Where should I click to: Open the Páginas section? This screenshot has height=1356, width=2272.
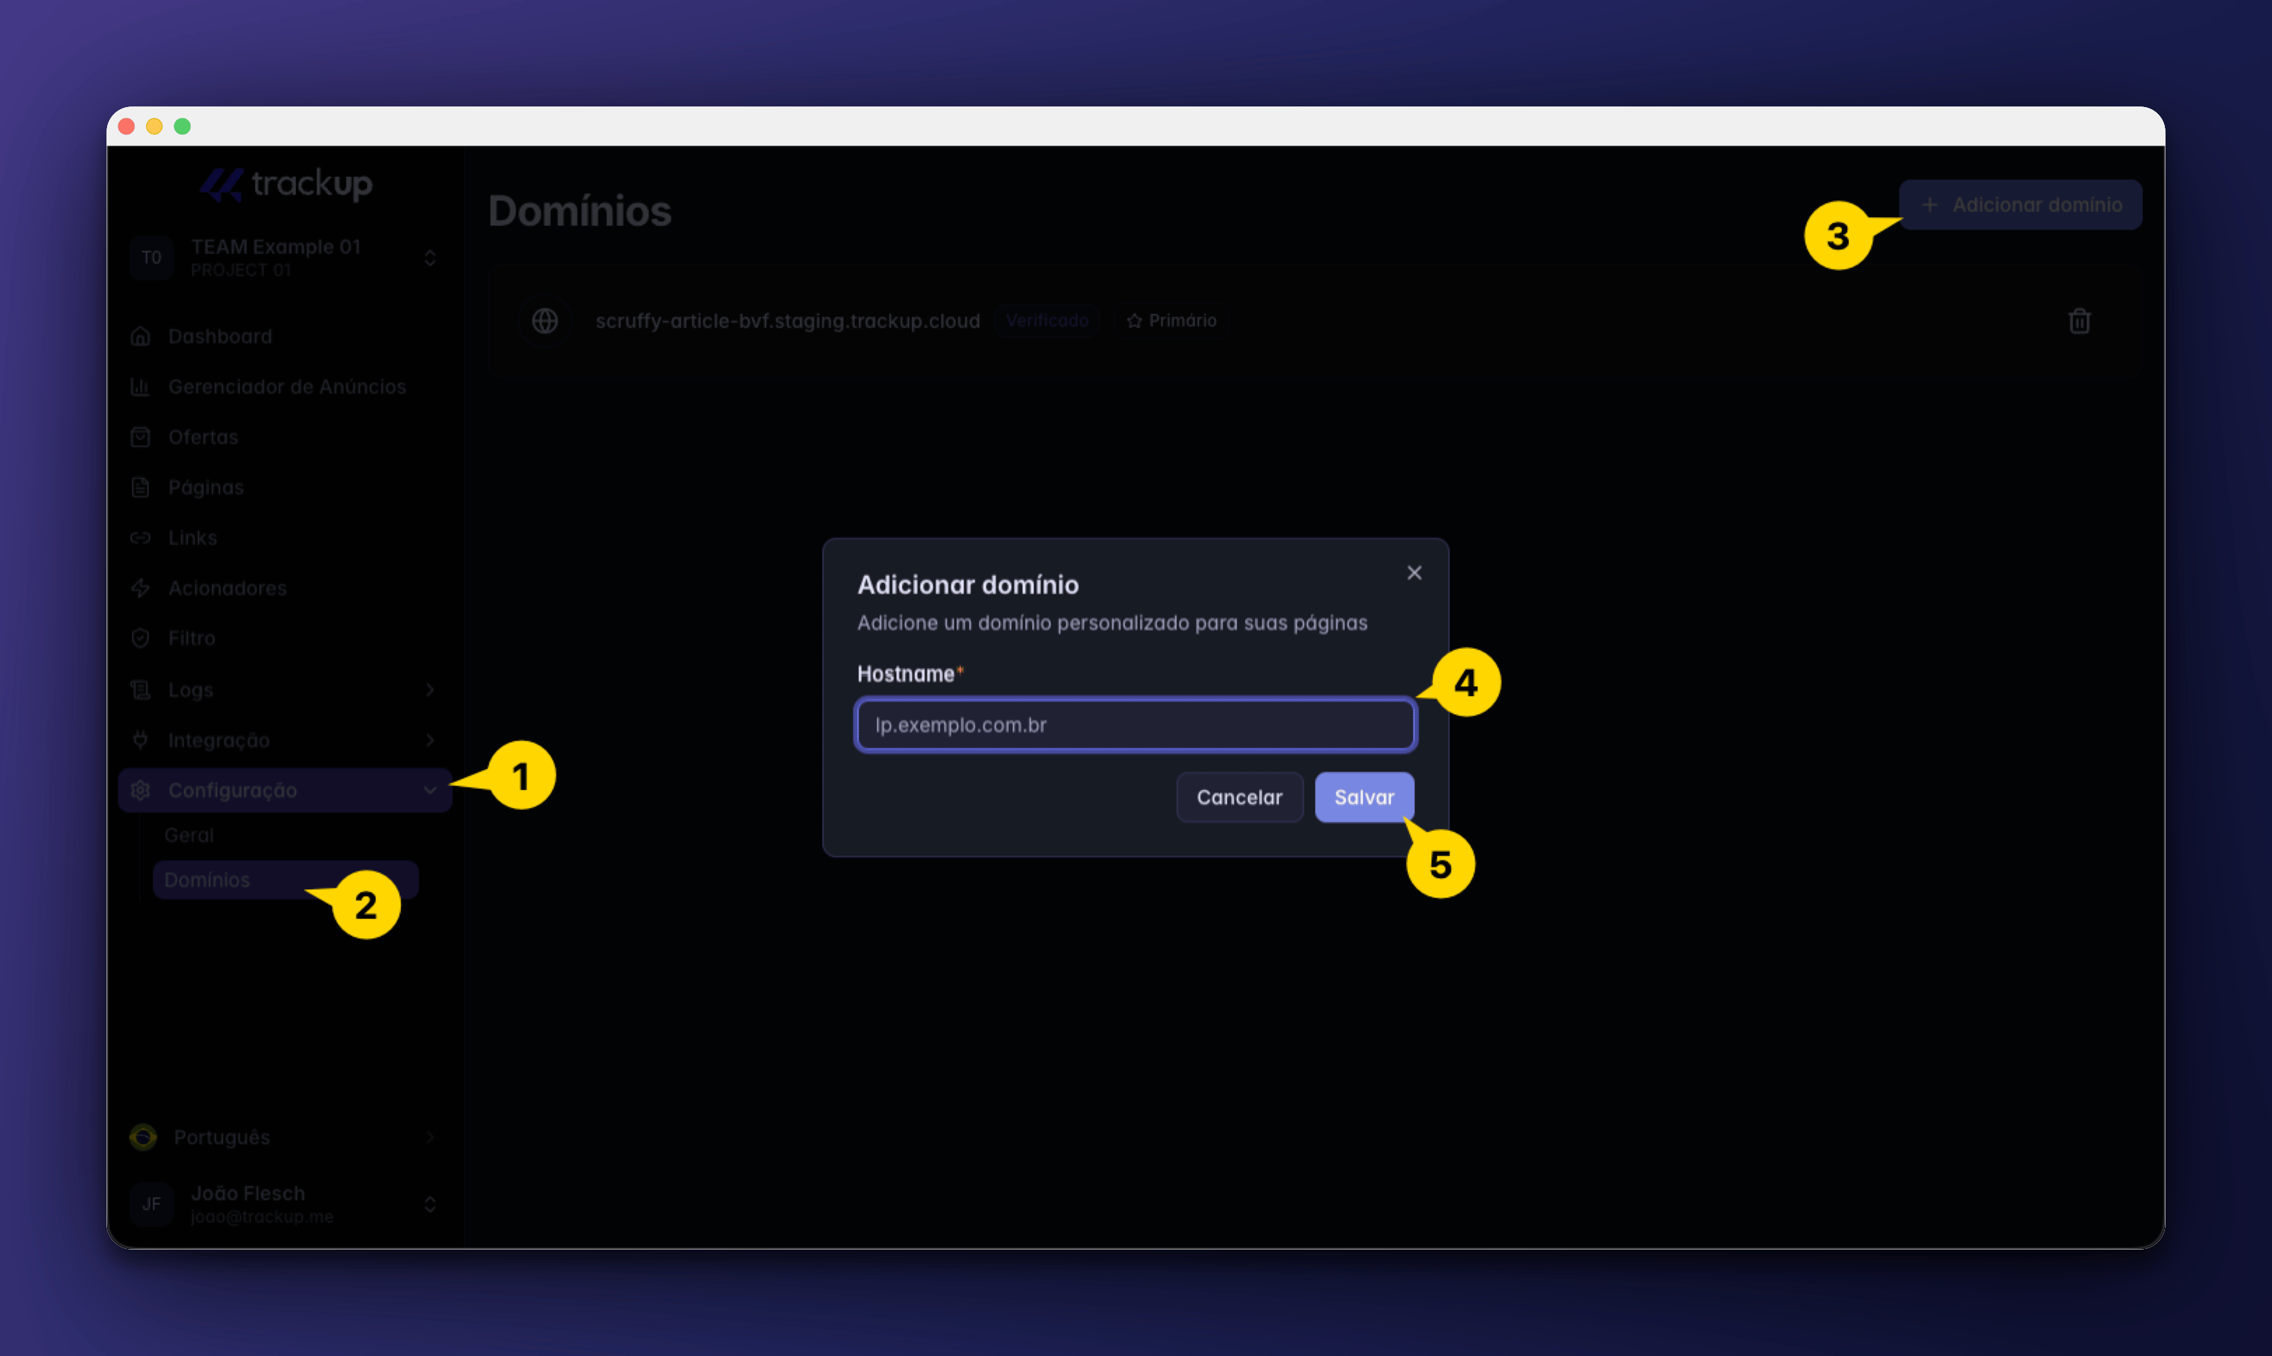click(284, 487)
